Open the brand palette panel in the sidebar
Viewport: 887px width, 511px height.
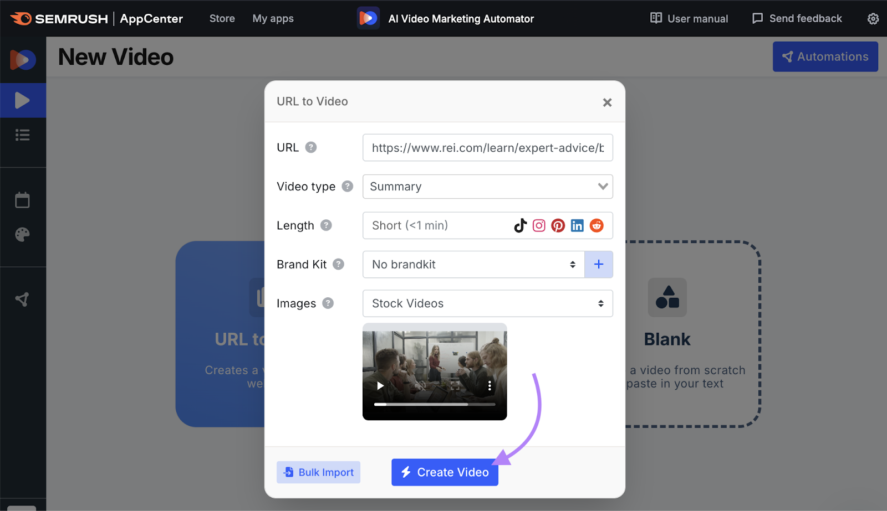(x=23, y=234)
